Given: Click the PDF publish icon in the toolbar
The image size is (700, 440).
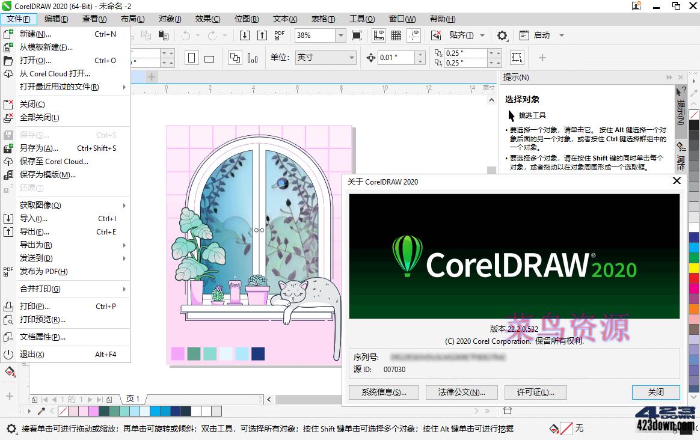Looking at the screenshot, I should (x=279, y=35).
